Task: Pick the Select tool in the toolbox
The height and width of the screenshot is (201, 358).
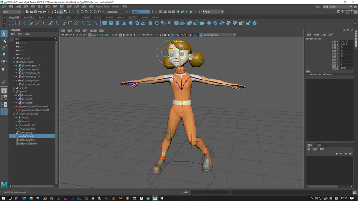Action: (x=4, y=33)
